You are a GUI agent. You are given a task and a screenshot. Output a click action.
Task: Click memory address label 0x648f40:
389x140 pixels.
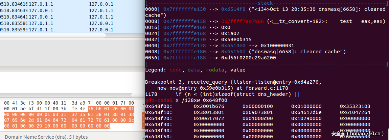tap(159, 131)
